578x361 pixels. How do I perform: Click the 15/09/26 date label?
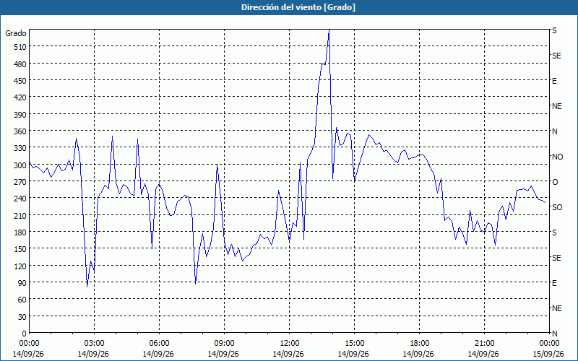[548, 354]
